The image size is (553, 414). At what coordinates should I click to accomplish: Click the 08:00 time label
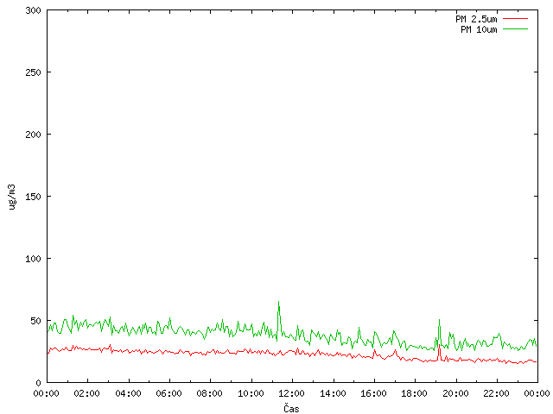(x=209, y=393)
